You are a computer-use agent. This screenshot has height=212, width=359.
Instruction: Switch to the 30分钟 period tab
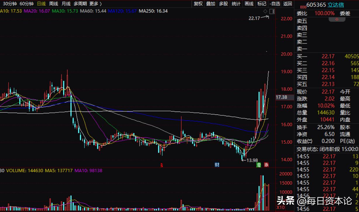click(x=10, y=4)
